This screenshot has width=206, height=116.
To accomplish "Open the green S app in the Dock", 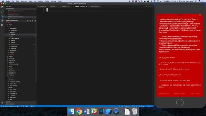I will tap(94, 111).
